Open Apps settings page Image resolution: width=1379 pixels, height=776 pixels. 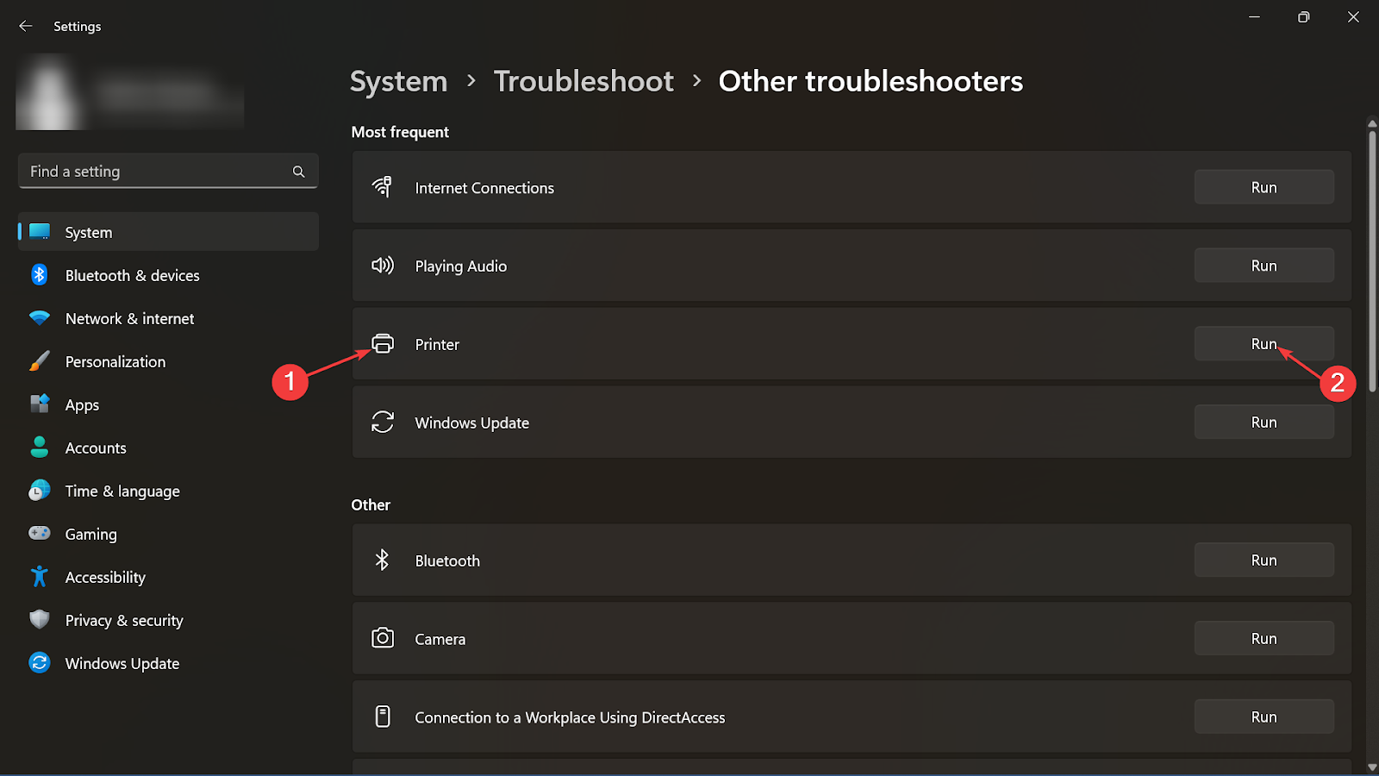click(x=168, y=404)
